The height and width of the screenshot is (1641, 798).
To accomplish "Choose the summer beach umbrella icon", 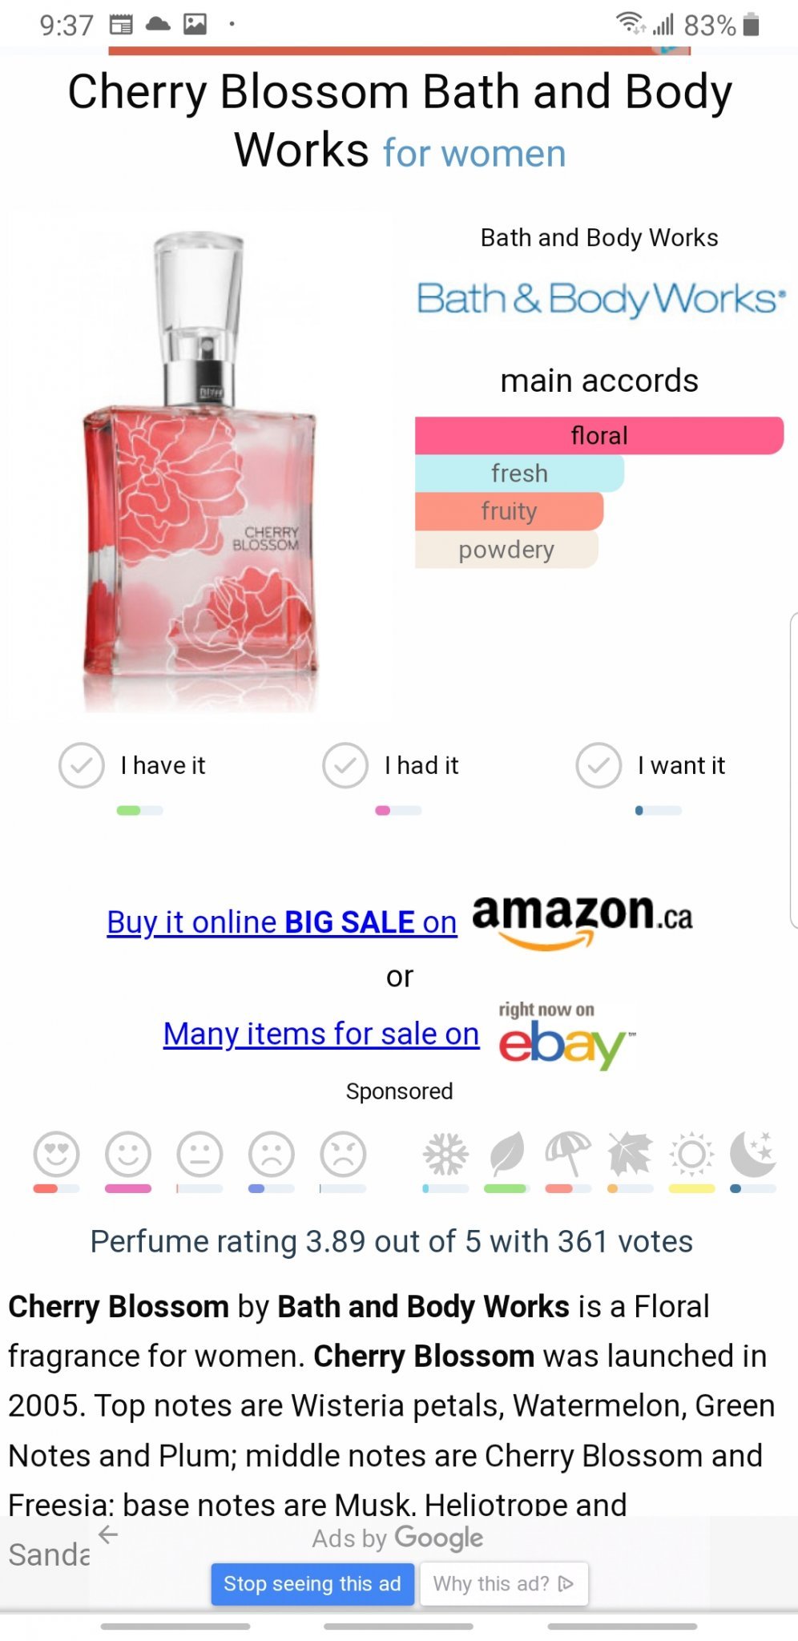I will tap(568, 1154).
